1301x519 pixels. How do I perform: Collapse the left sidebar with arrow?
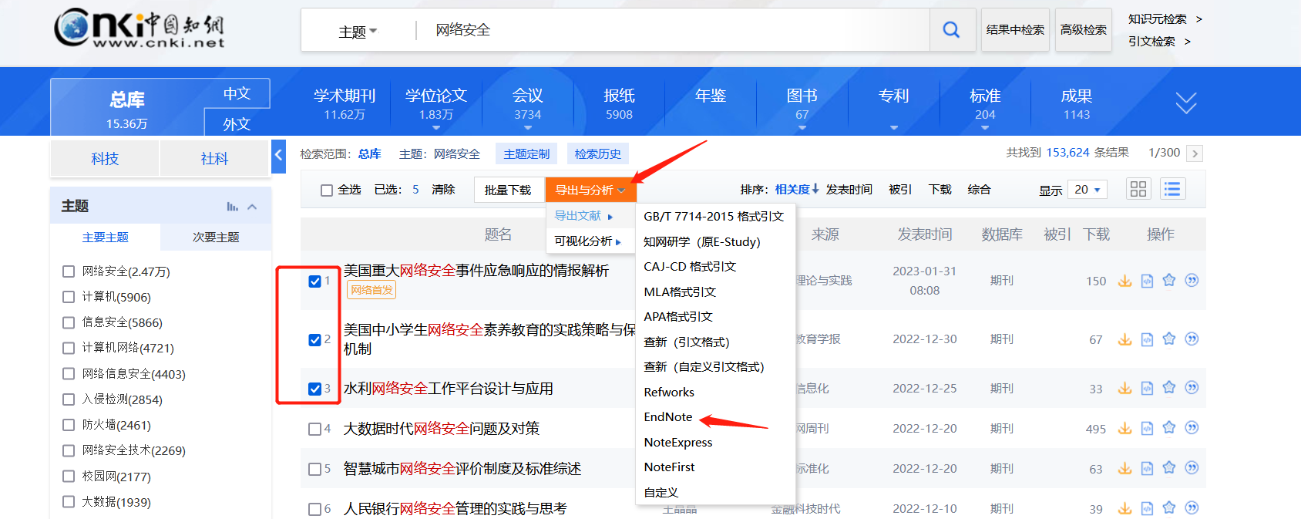[279, 156]
